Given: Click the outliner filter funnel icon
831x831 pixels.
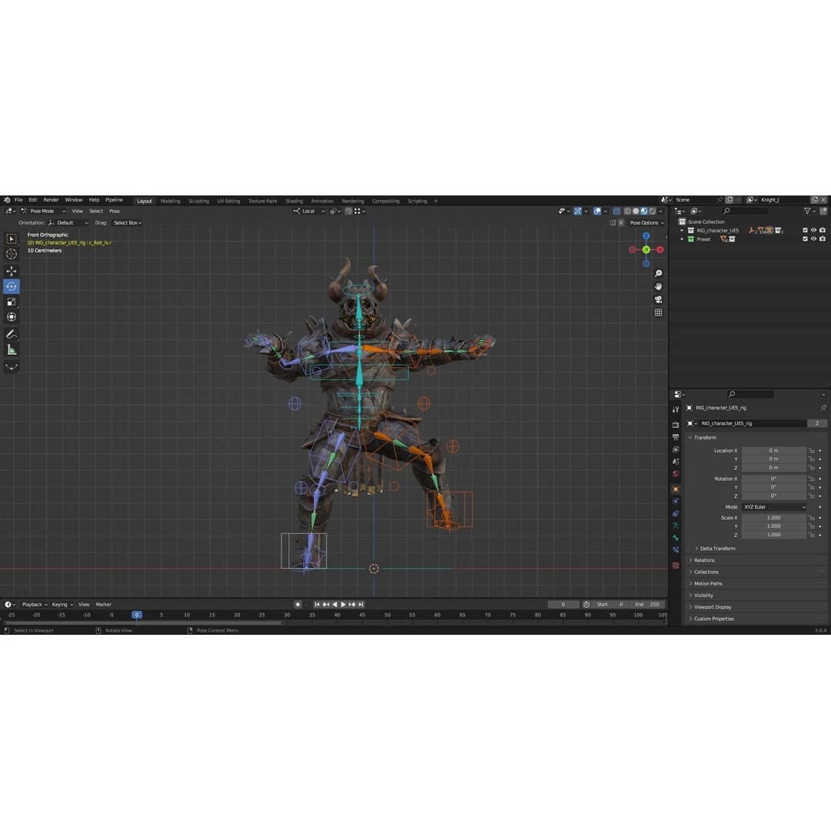Looking at the screenshot, I should pos(808,211).
